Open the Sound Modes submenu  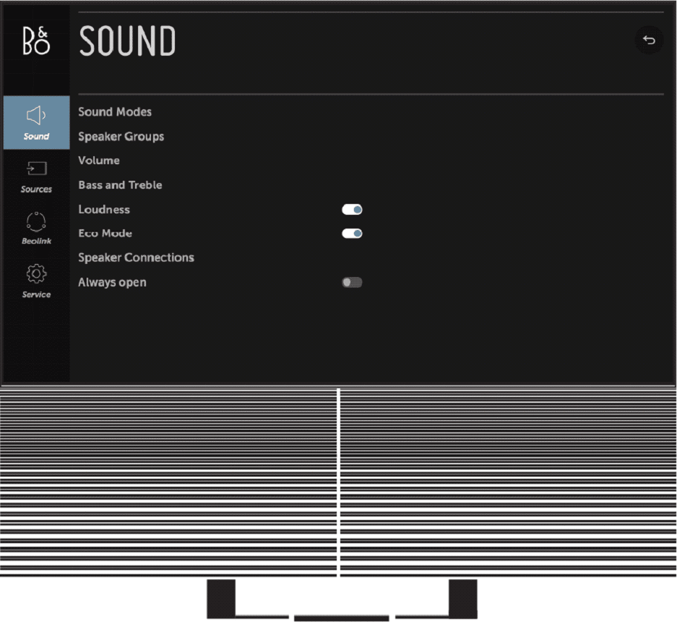[x=115, y=112]
